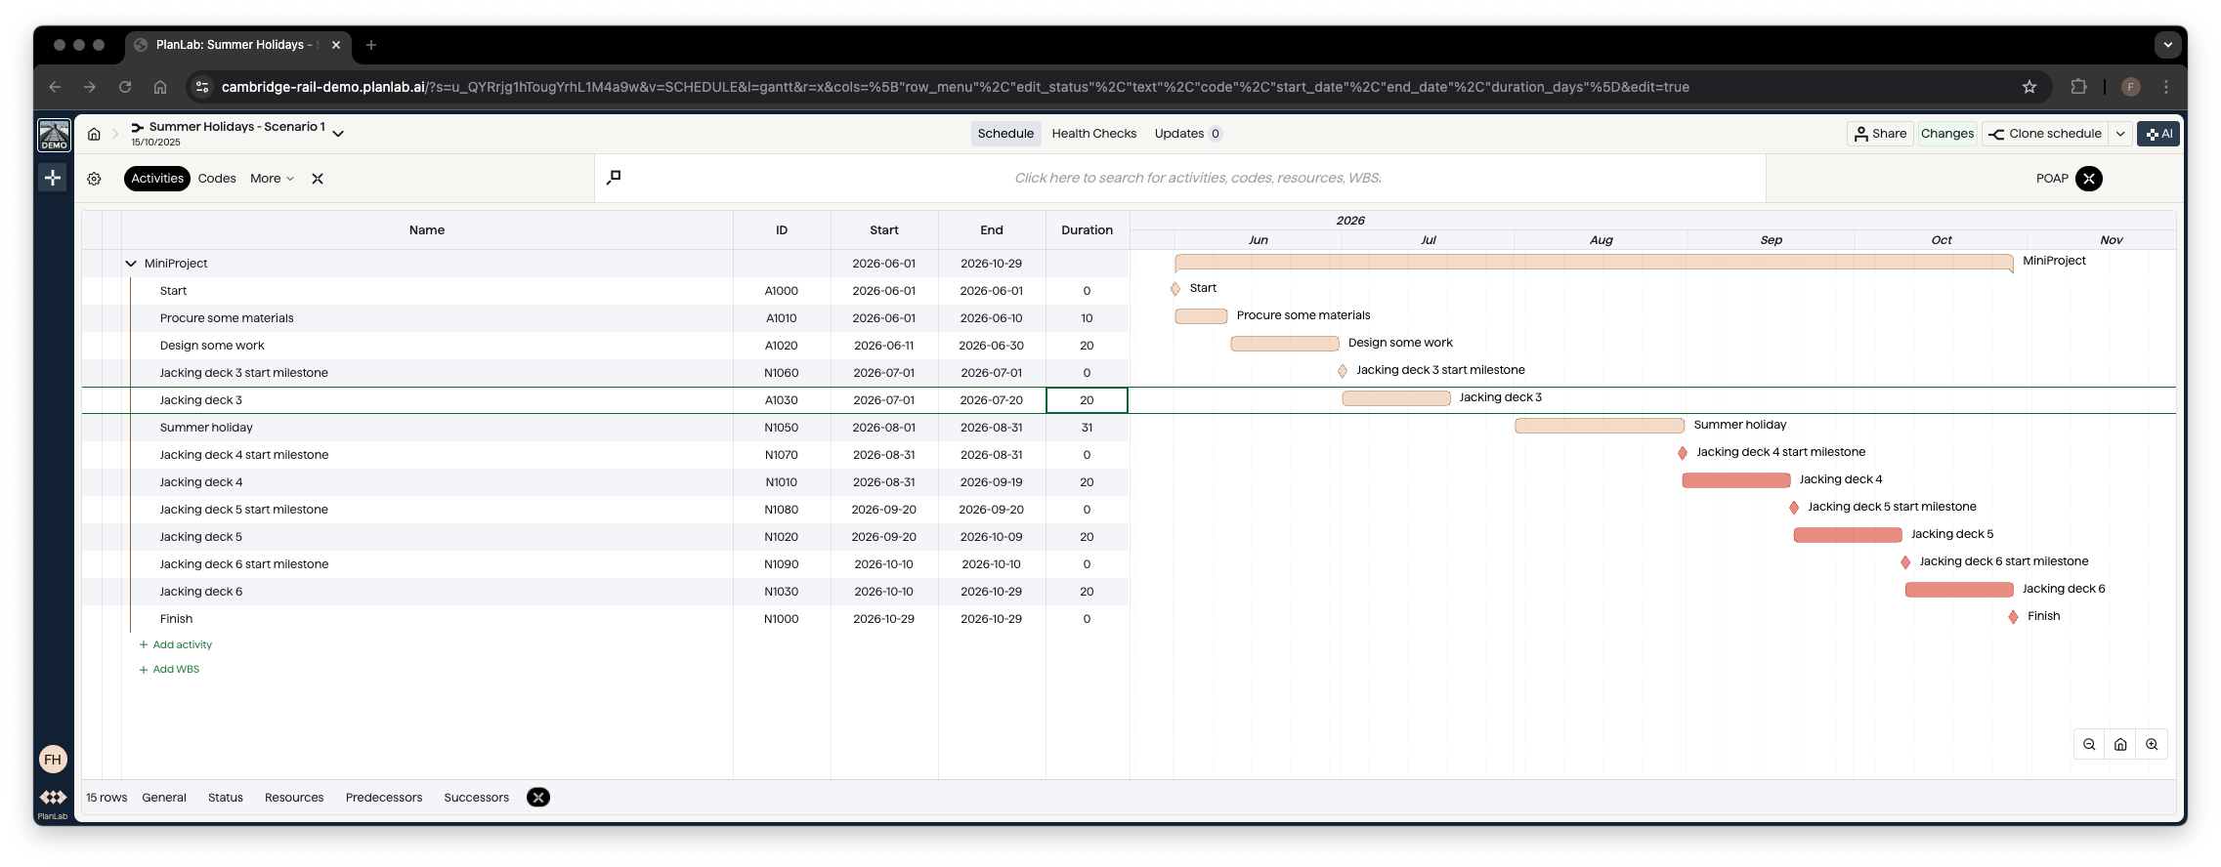
Task: Click the Share button
Action: (x=1880, y=134)
